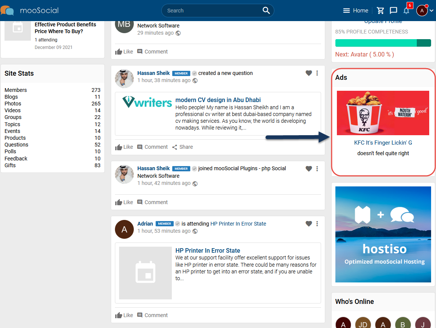Open the Home hamburger menu
Viewport: 436px width, 328px height.
(356, 11)
